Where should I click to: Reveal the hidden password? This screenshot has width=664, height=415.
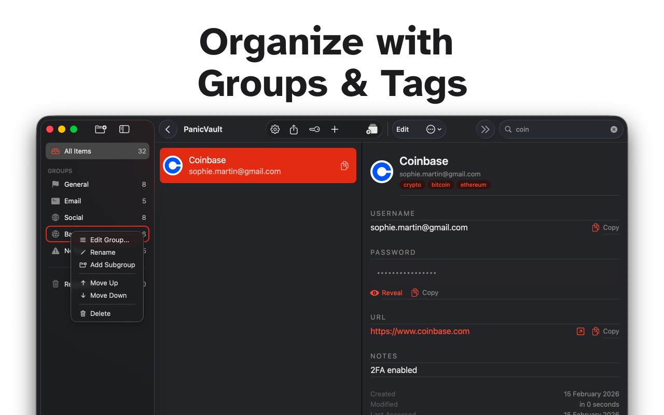pyautogui.click(x=386, y=293)
